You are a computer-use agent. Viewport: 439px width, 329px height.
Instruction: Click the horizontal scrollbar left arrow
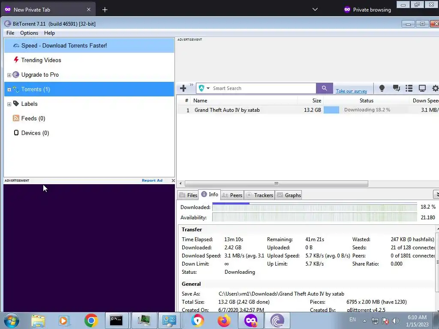pyautogui.click(x=180, y=183)
